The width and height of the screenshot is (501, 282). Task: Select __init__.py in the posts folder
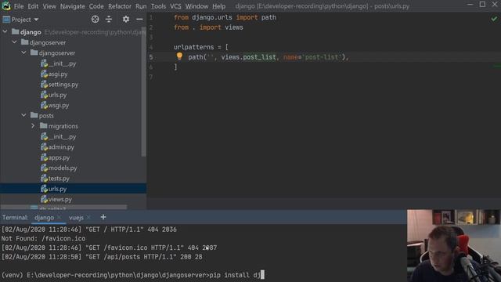[62, 136]
